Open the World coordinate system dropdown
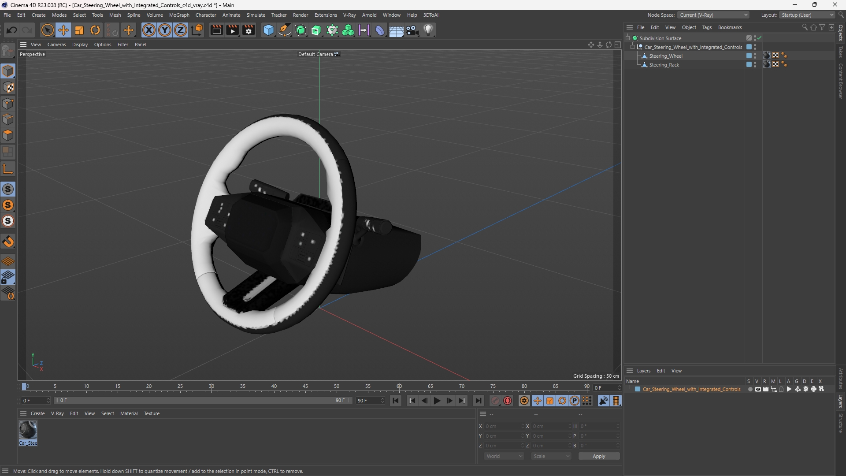 click(504, 456)
